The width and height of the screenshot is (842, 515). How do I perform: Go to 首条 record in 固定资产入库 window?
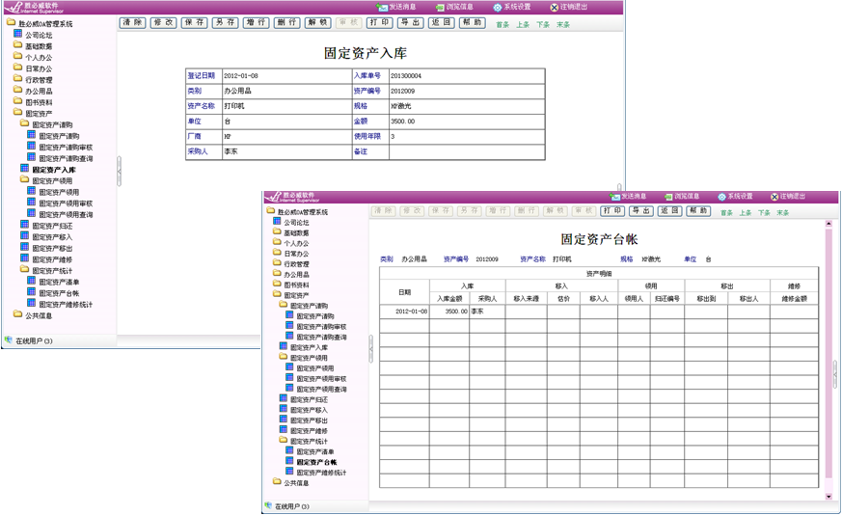(x=502, y=25)
